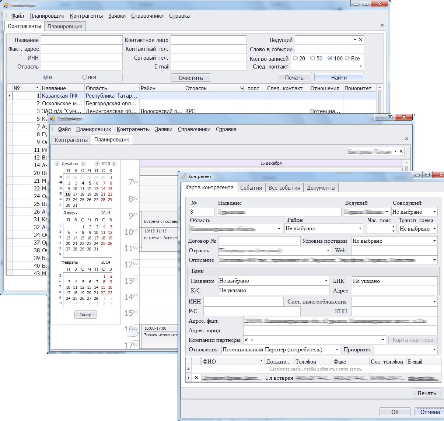Open the Отношения dropdown in the contractor card

coord(337,350)
